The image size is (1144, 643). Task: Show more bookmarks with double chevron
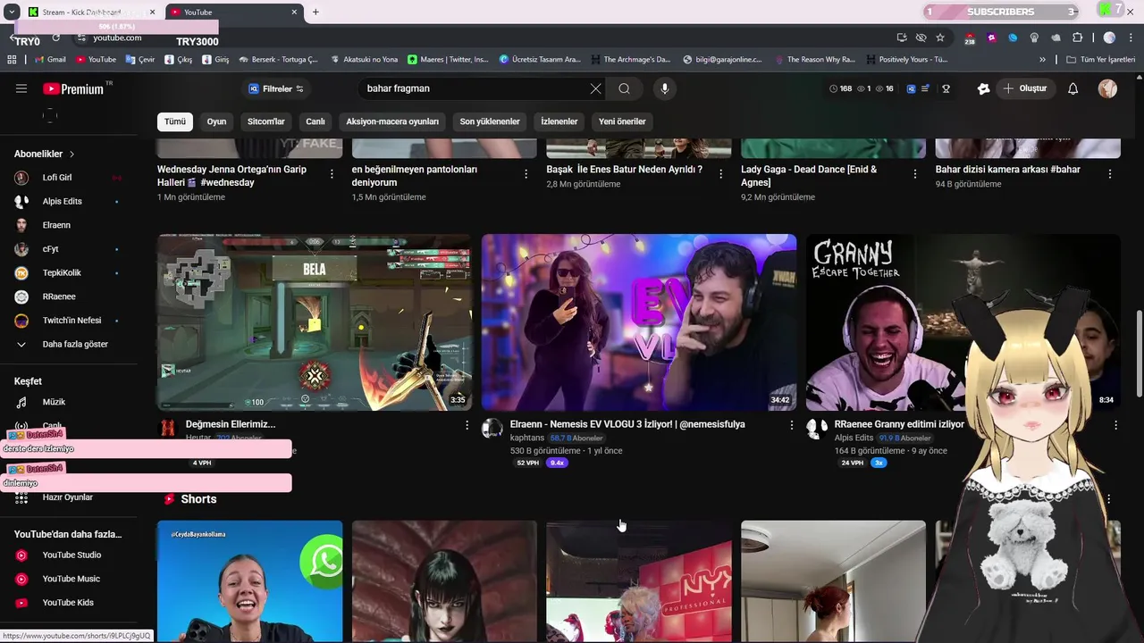pyautogui.click(x=1042, y=60)
